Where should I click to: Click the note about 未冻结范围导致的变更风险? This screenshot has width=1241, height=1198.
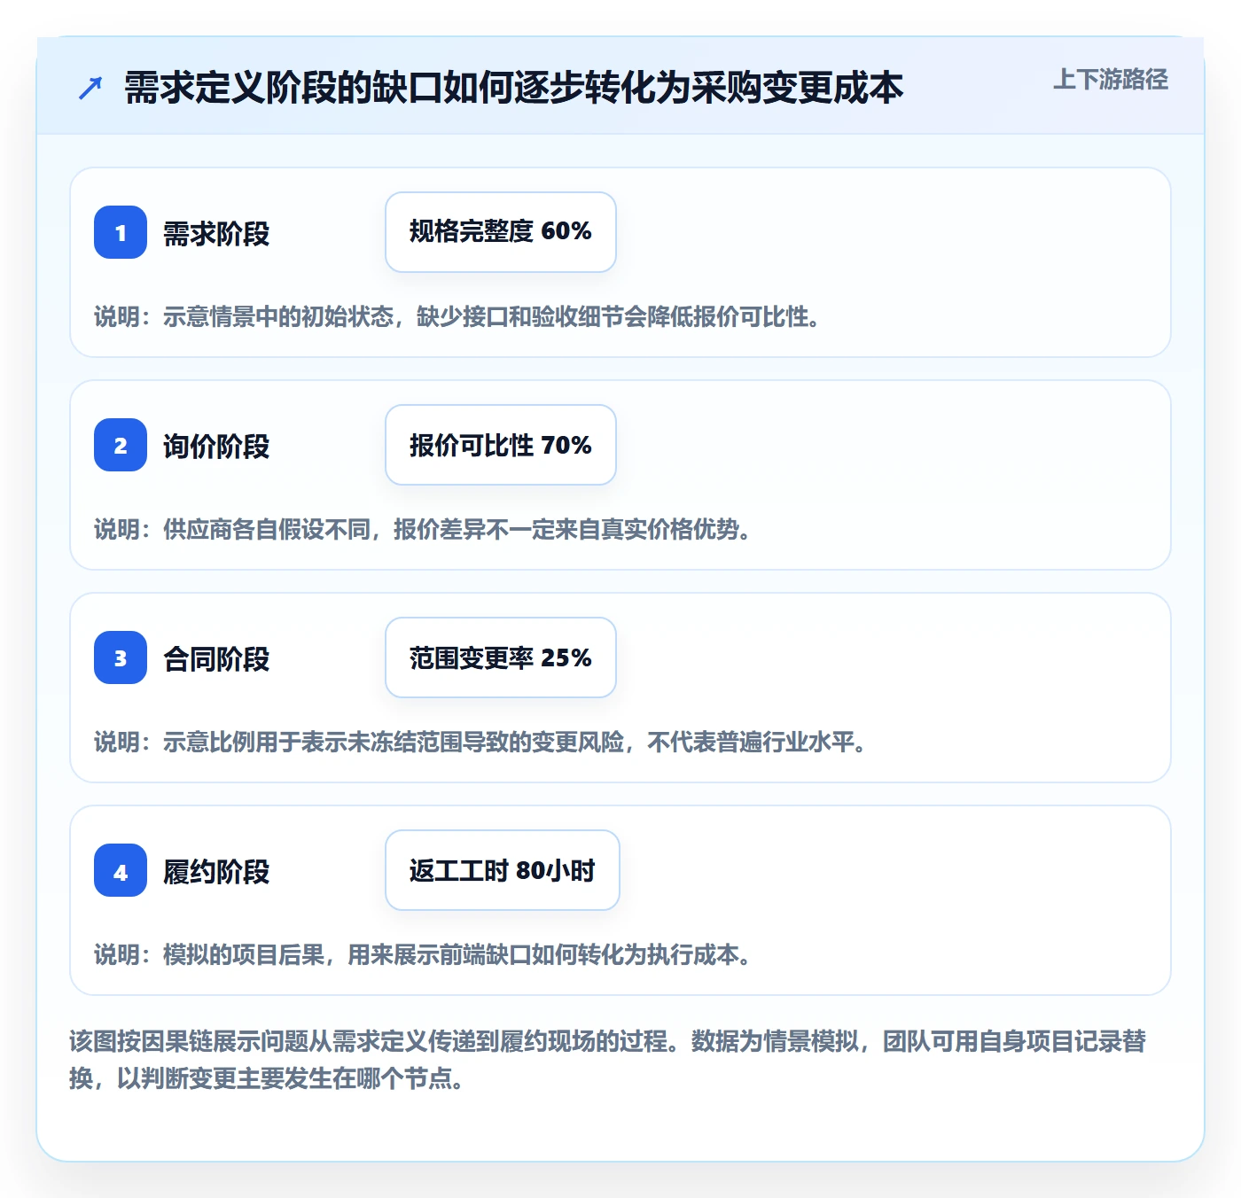tap(480, 742)
